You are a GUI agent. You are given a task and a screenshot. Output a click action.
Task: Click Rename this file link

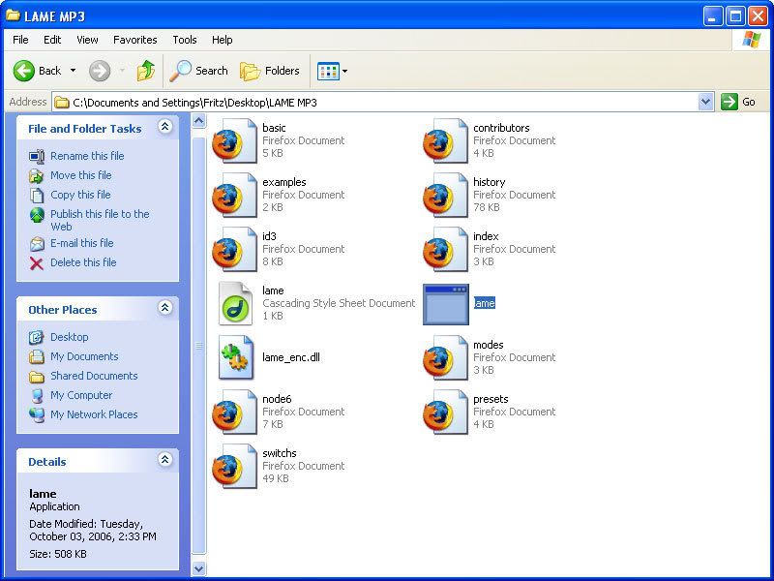click(87, 156)
